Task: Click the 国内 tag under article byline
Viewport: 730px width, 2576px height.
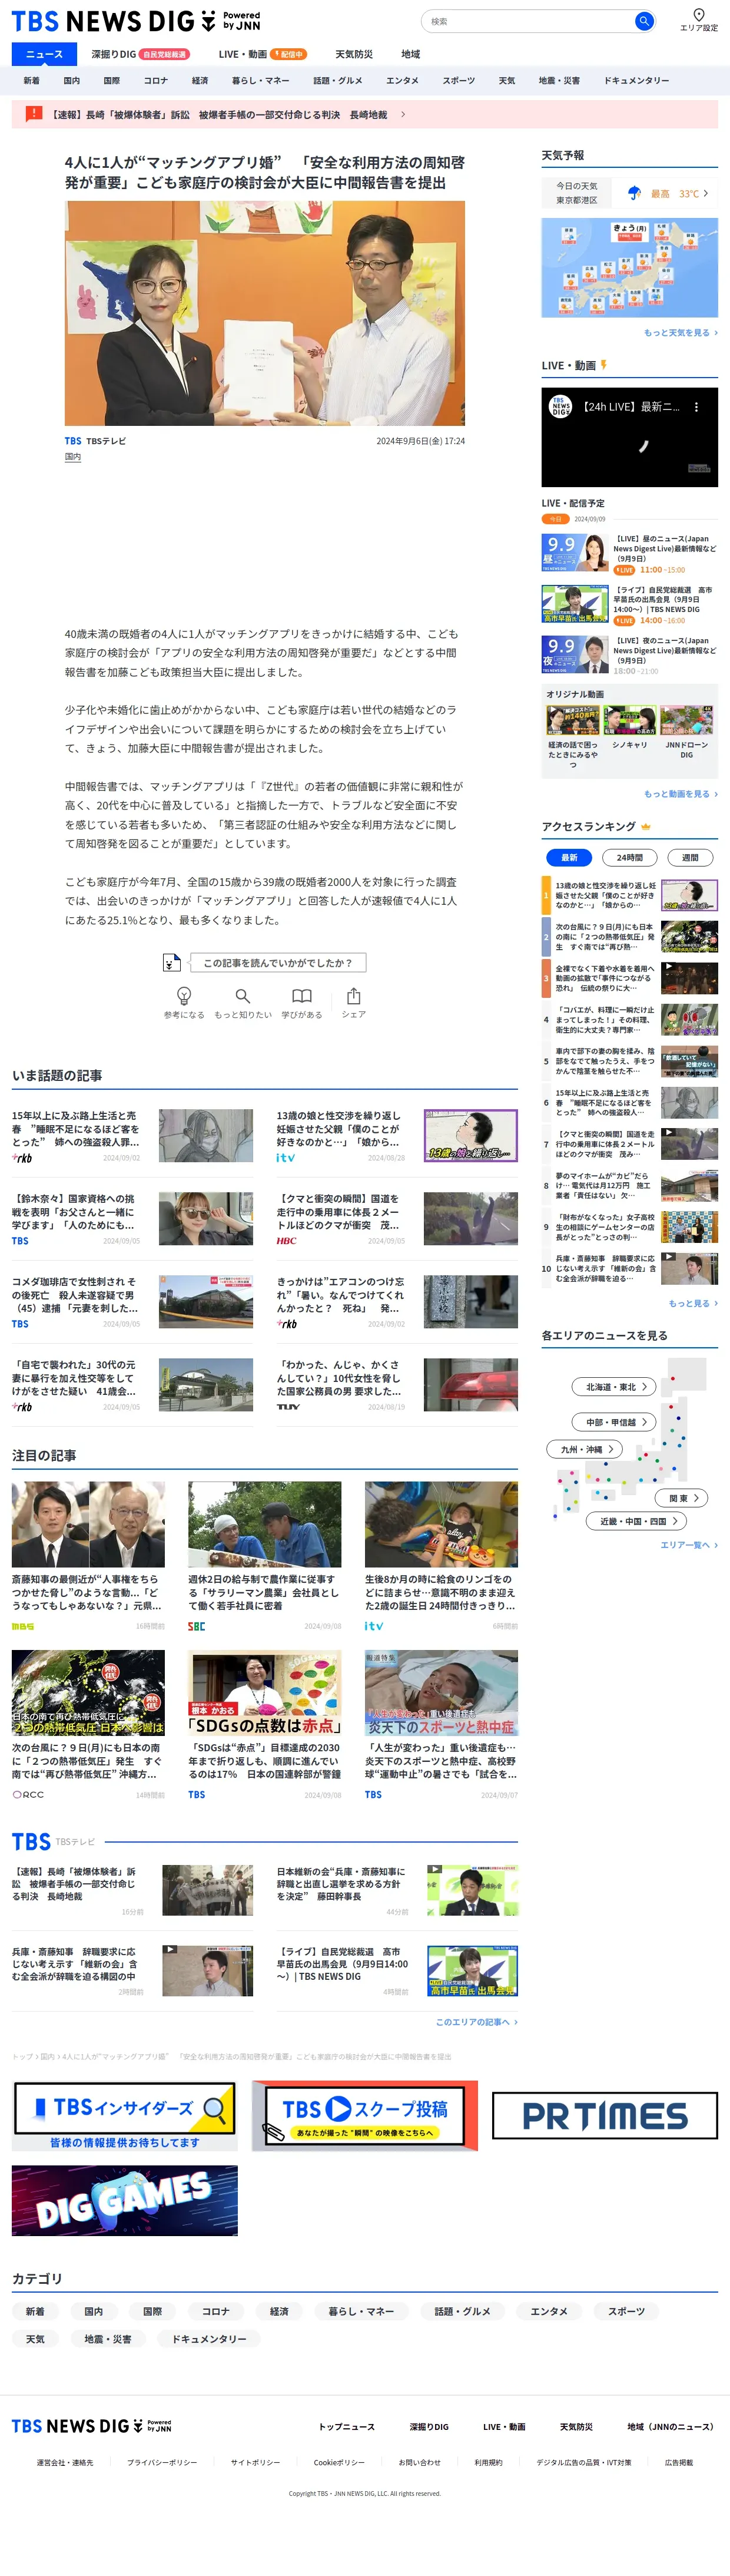Action: (x=73, y=457)
